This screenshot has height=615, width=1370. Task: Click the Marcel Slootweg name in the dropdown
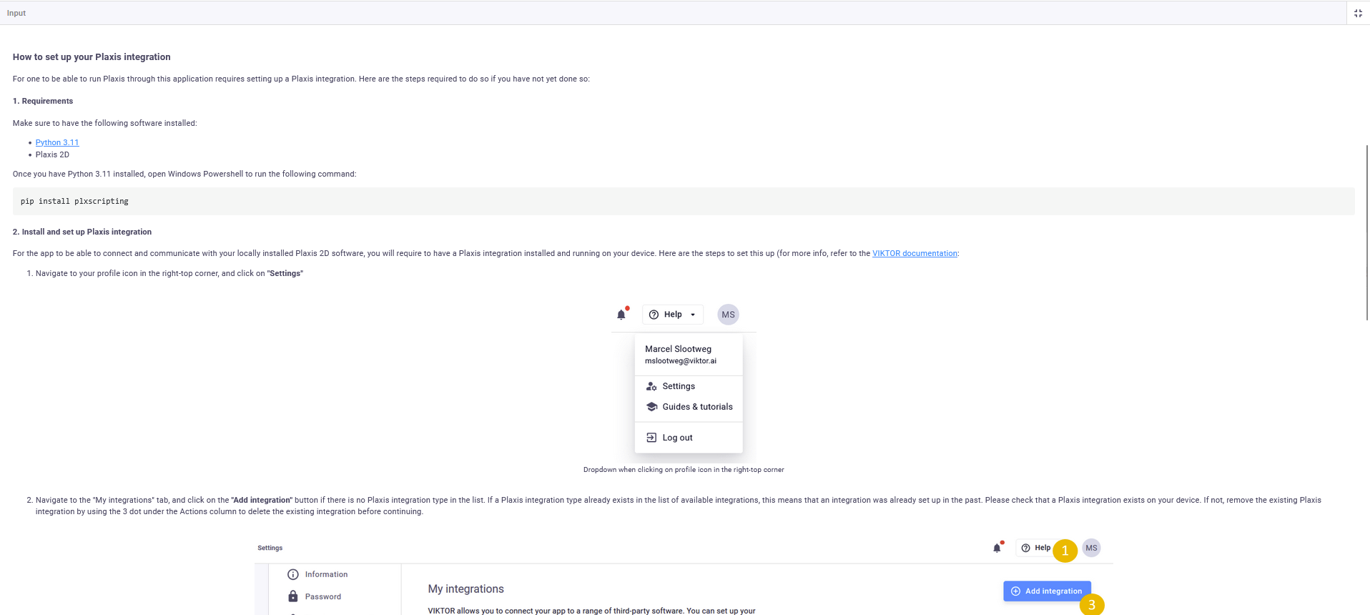point(678,349)
